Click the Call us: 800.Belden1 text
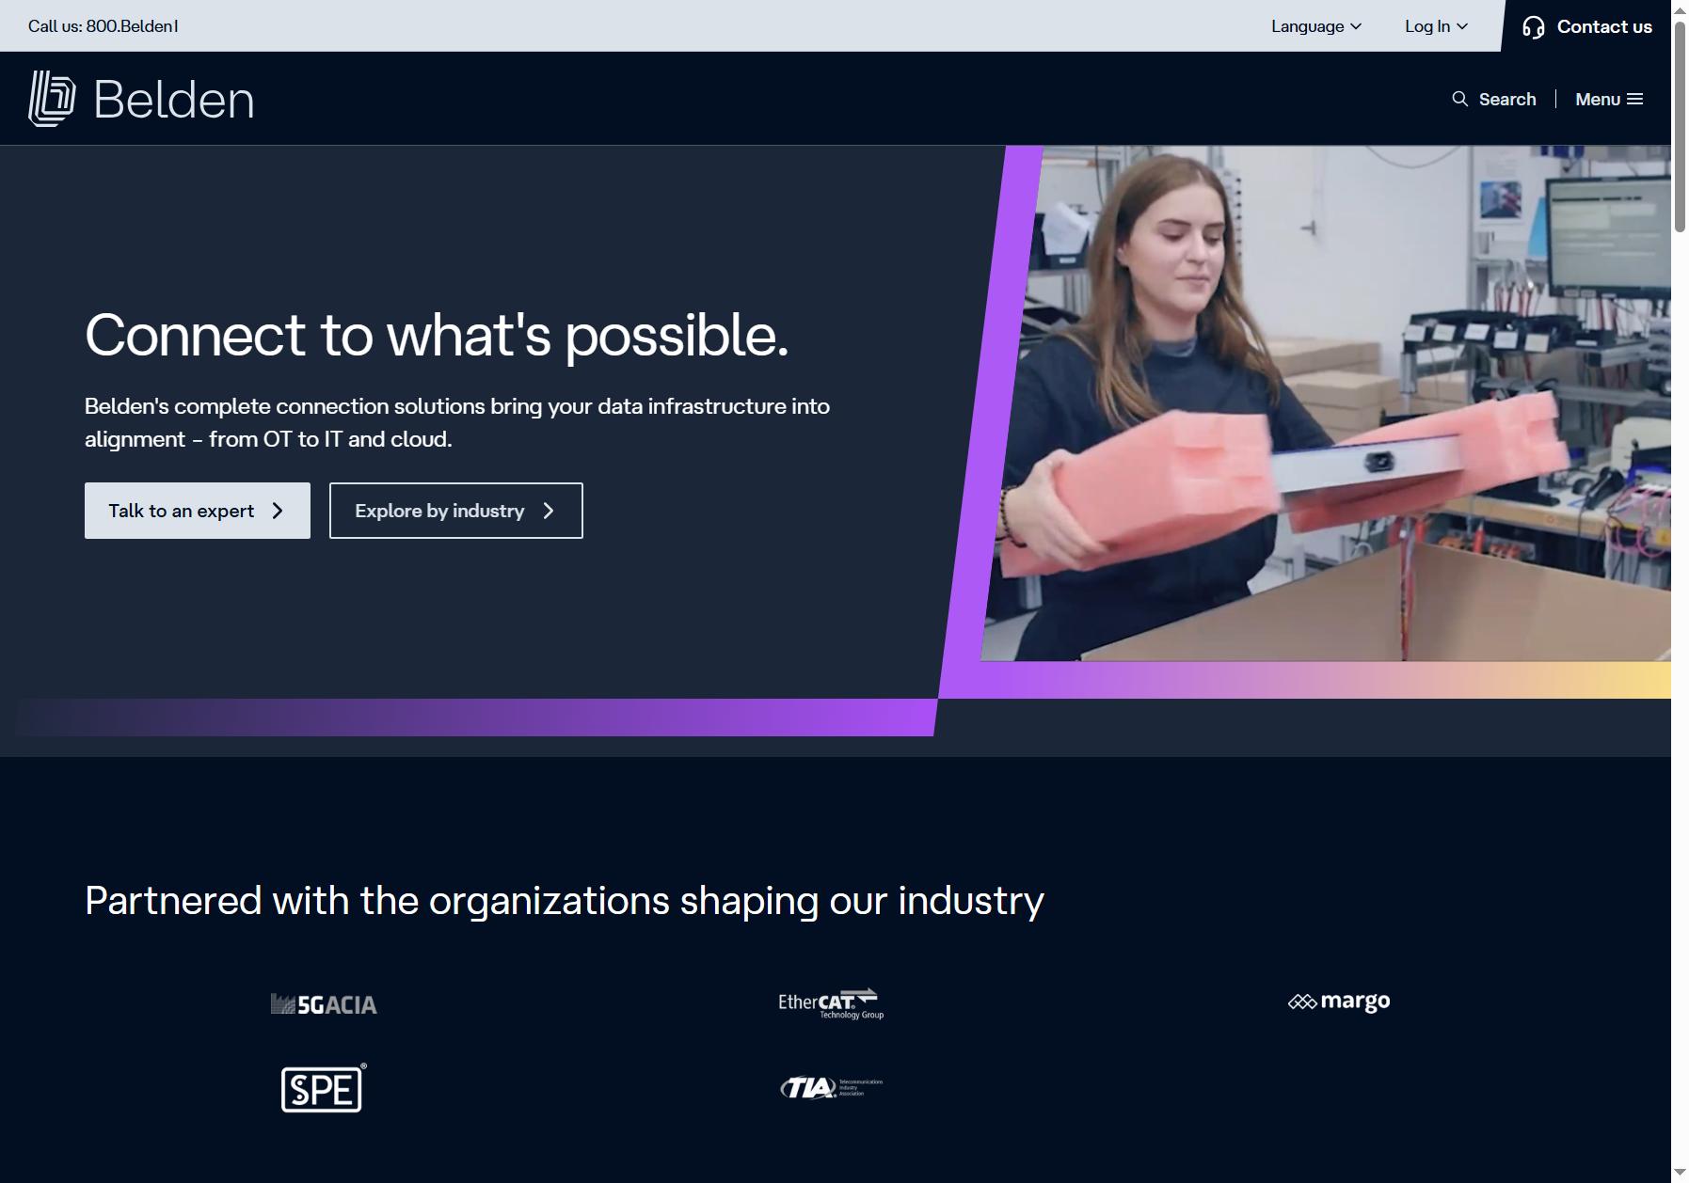 (x=104, y=26)
